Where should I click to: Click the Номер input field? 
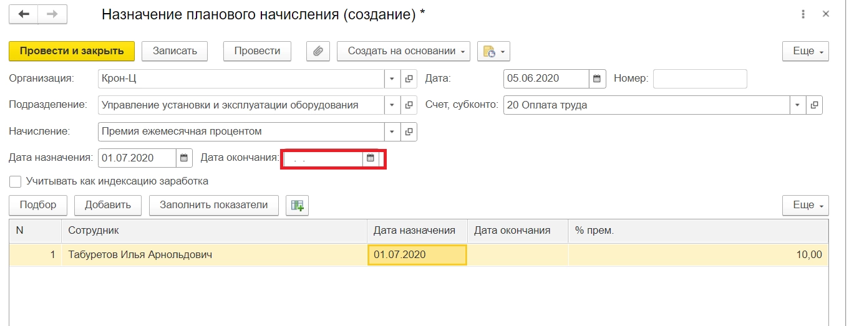coord(699,79)
